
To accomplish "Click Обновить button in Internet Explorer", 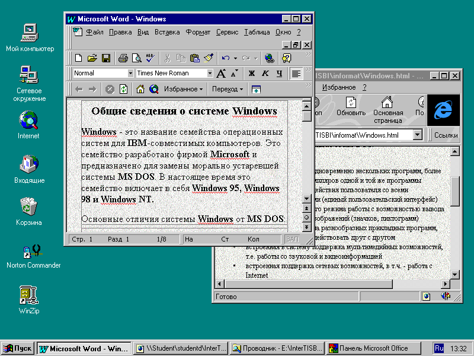I will pos(351,106).
